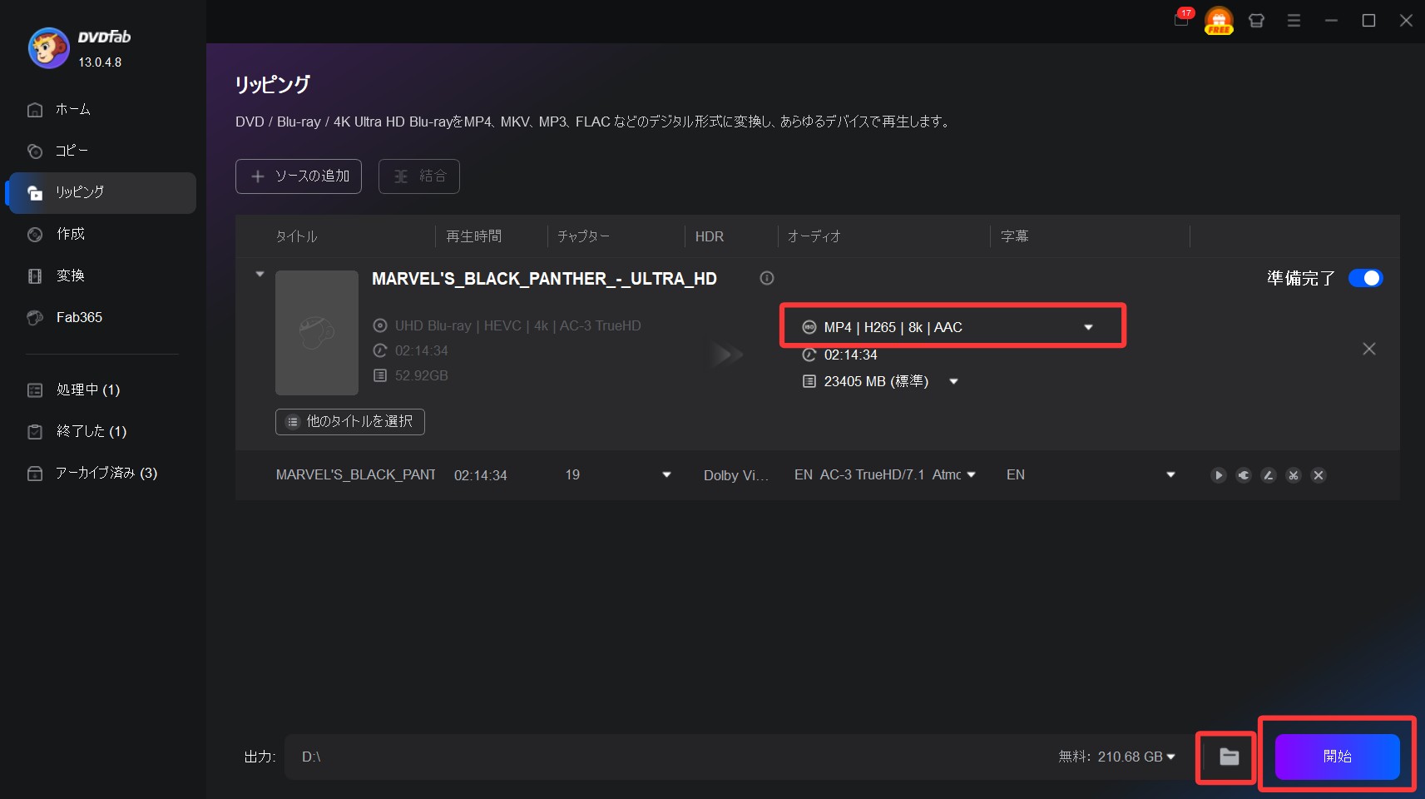This screenshot has width=1425, height=799.
Task: Click the 変換 film icon in sidebar
Action: pyautogui.click(x=35, y=276)
